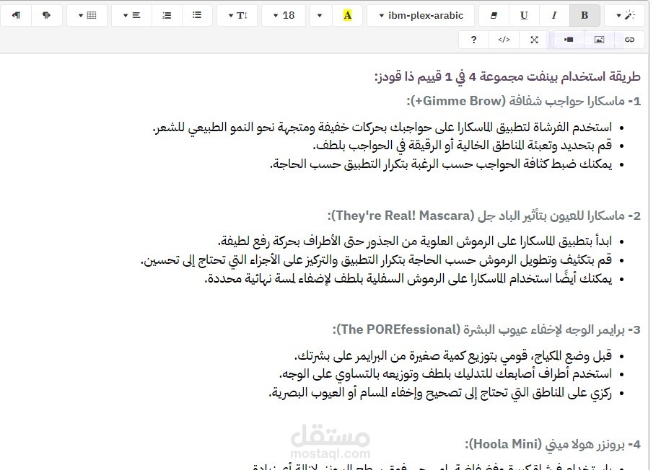Click bullet starting 'قم بتحديد وتعبئة المناطق'
661x470 pixels.
click(462, 146)
